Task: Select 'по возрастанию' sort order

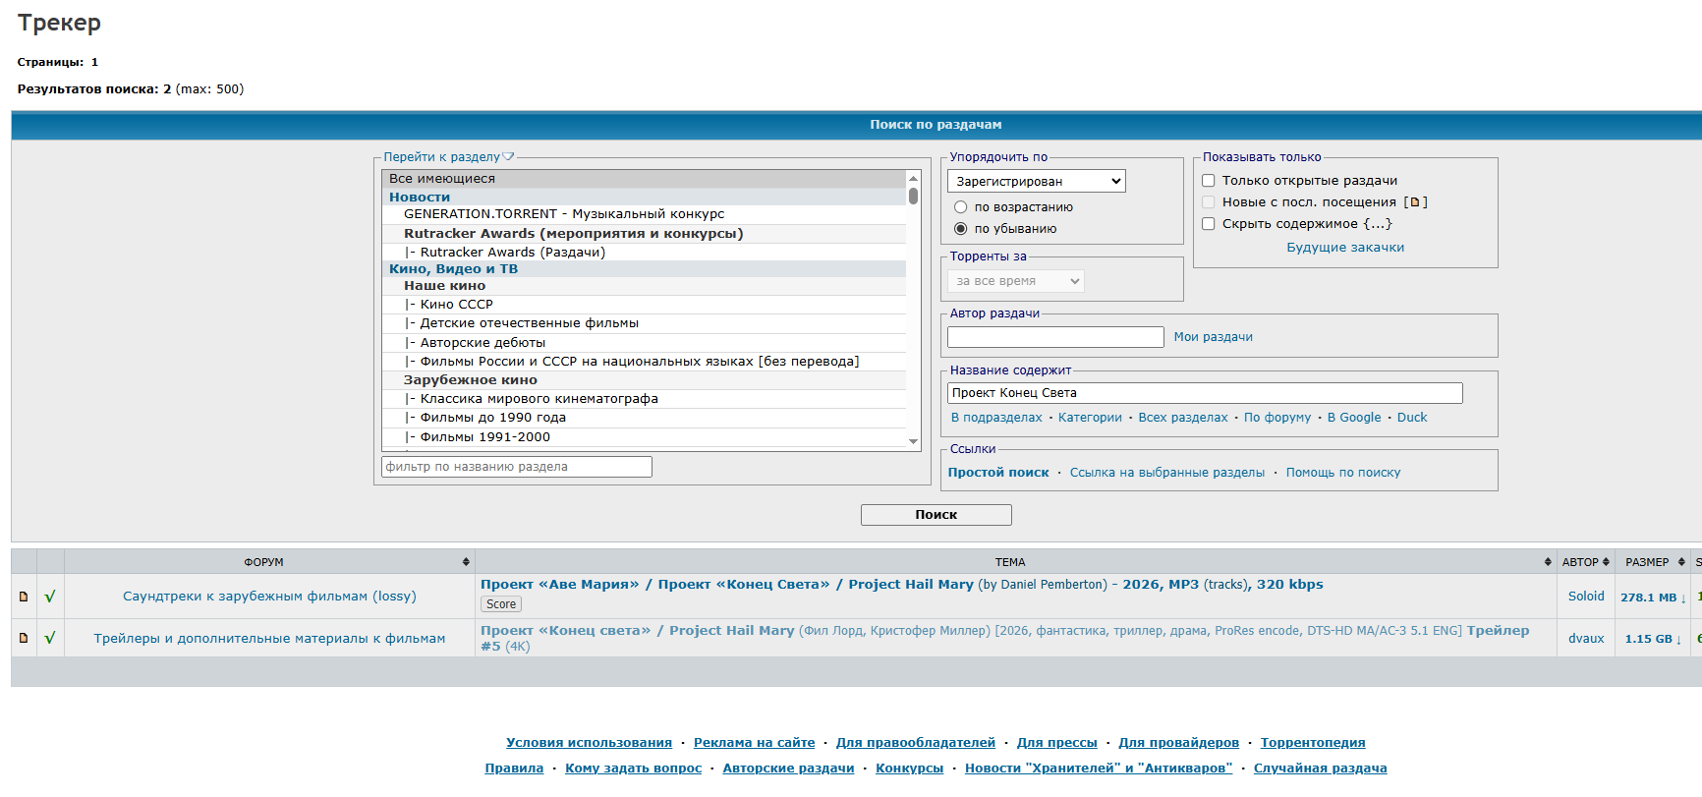Action: pos(961,207)
